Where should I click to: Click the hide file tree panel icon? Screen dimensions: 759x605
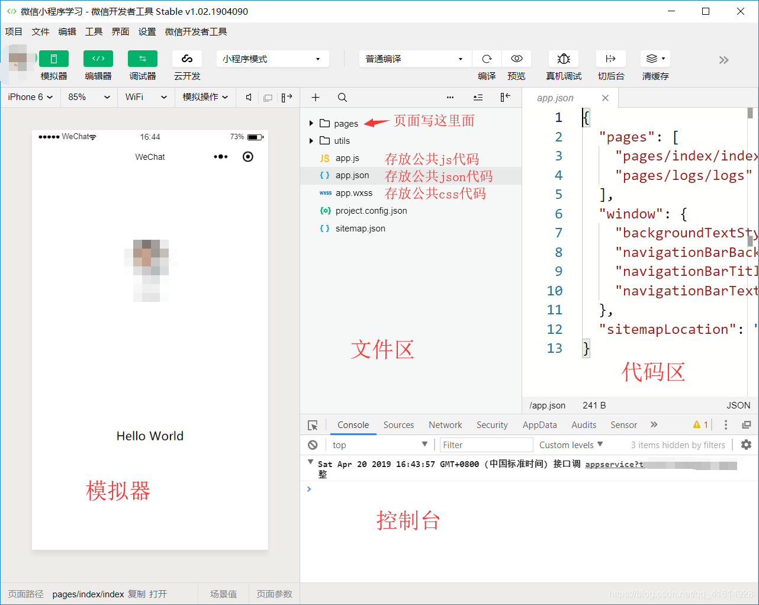[x=505, y=97]
